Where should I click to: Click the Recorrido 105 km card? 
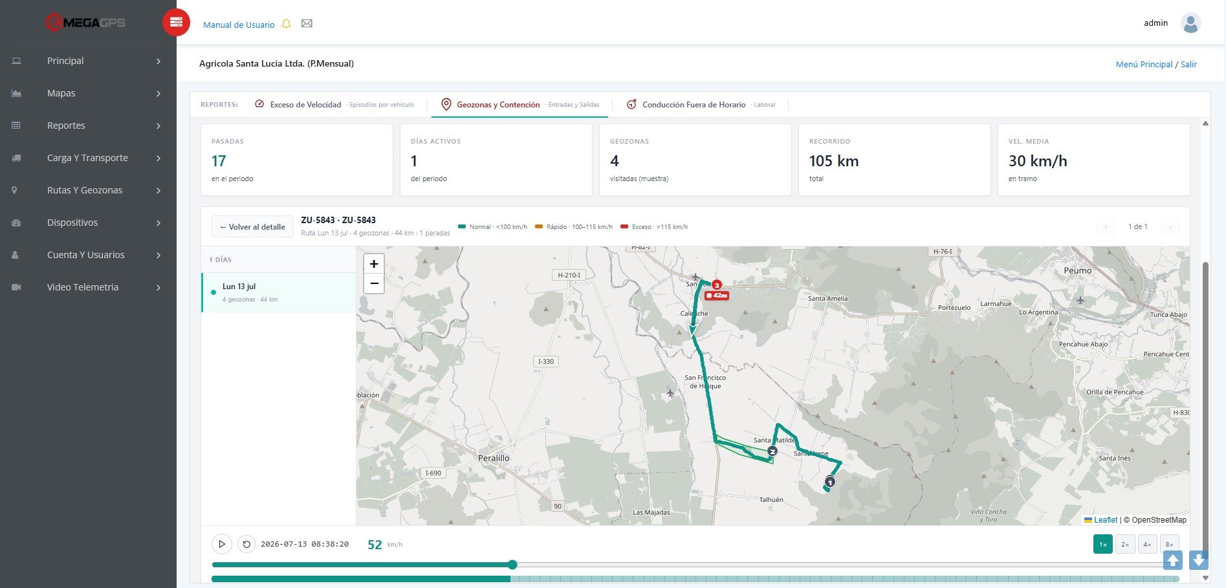pos(895,160)
